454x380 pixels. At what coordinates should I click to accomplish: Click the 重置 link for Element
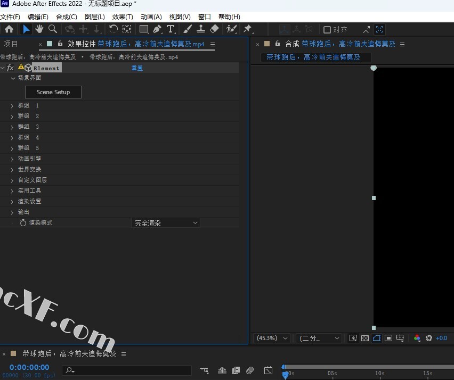(137, 68)
